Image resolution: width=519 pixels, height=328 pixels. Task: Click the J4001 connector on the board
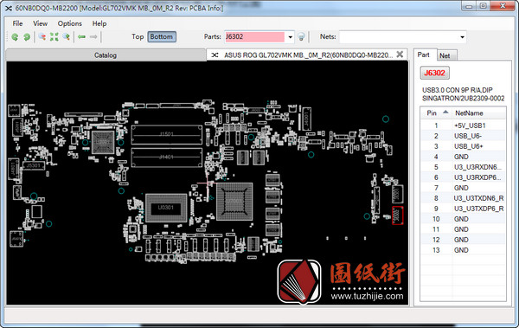(306, 119)
